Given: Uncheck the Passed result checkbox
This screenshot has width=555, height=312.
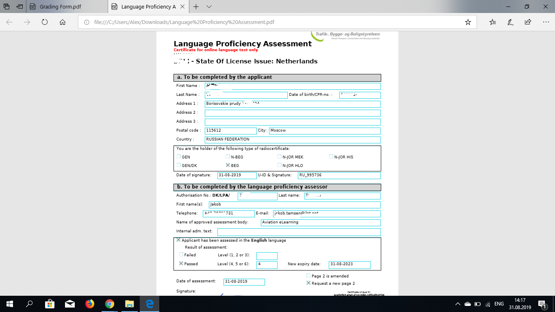Looking at the screenshot, I should [x=181, y=264].
